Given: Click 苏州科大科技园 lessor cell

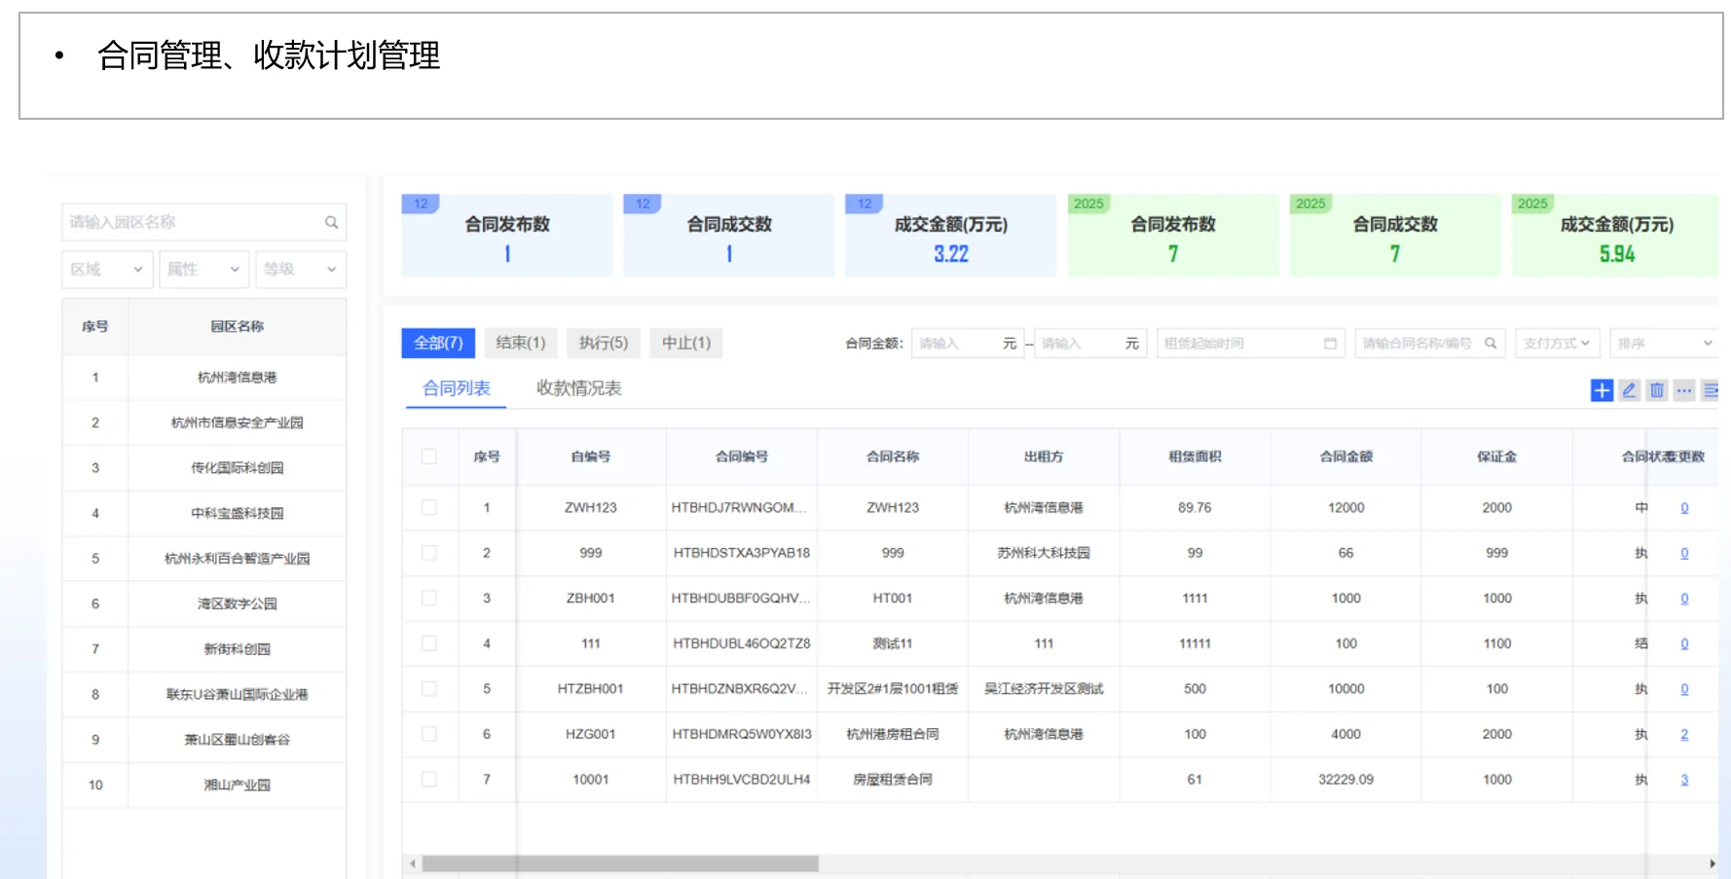Looking at the screenshot, I should 1044,553.
